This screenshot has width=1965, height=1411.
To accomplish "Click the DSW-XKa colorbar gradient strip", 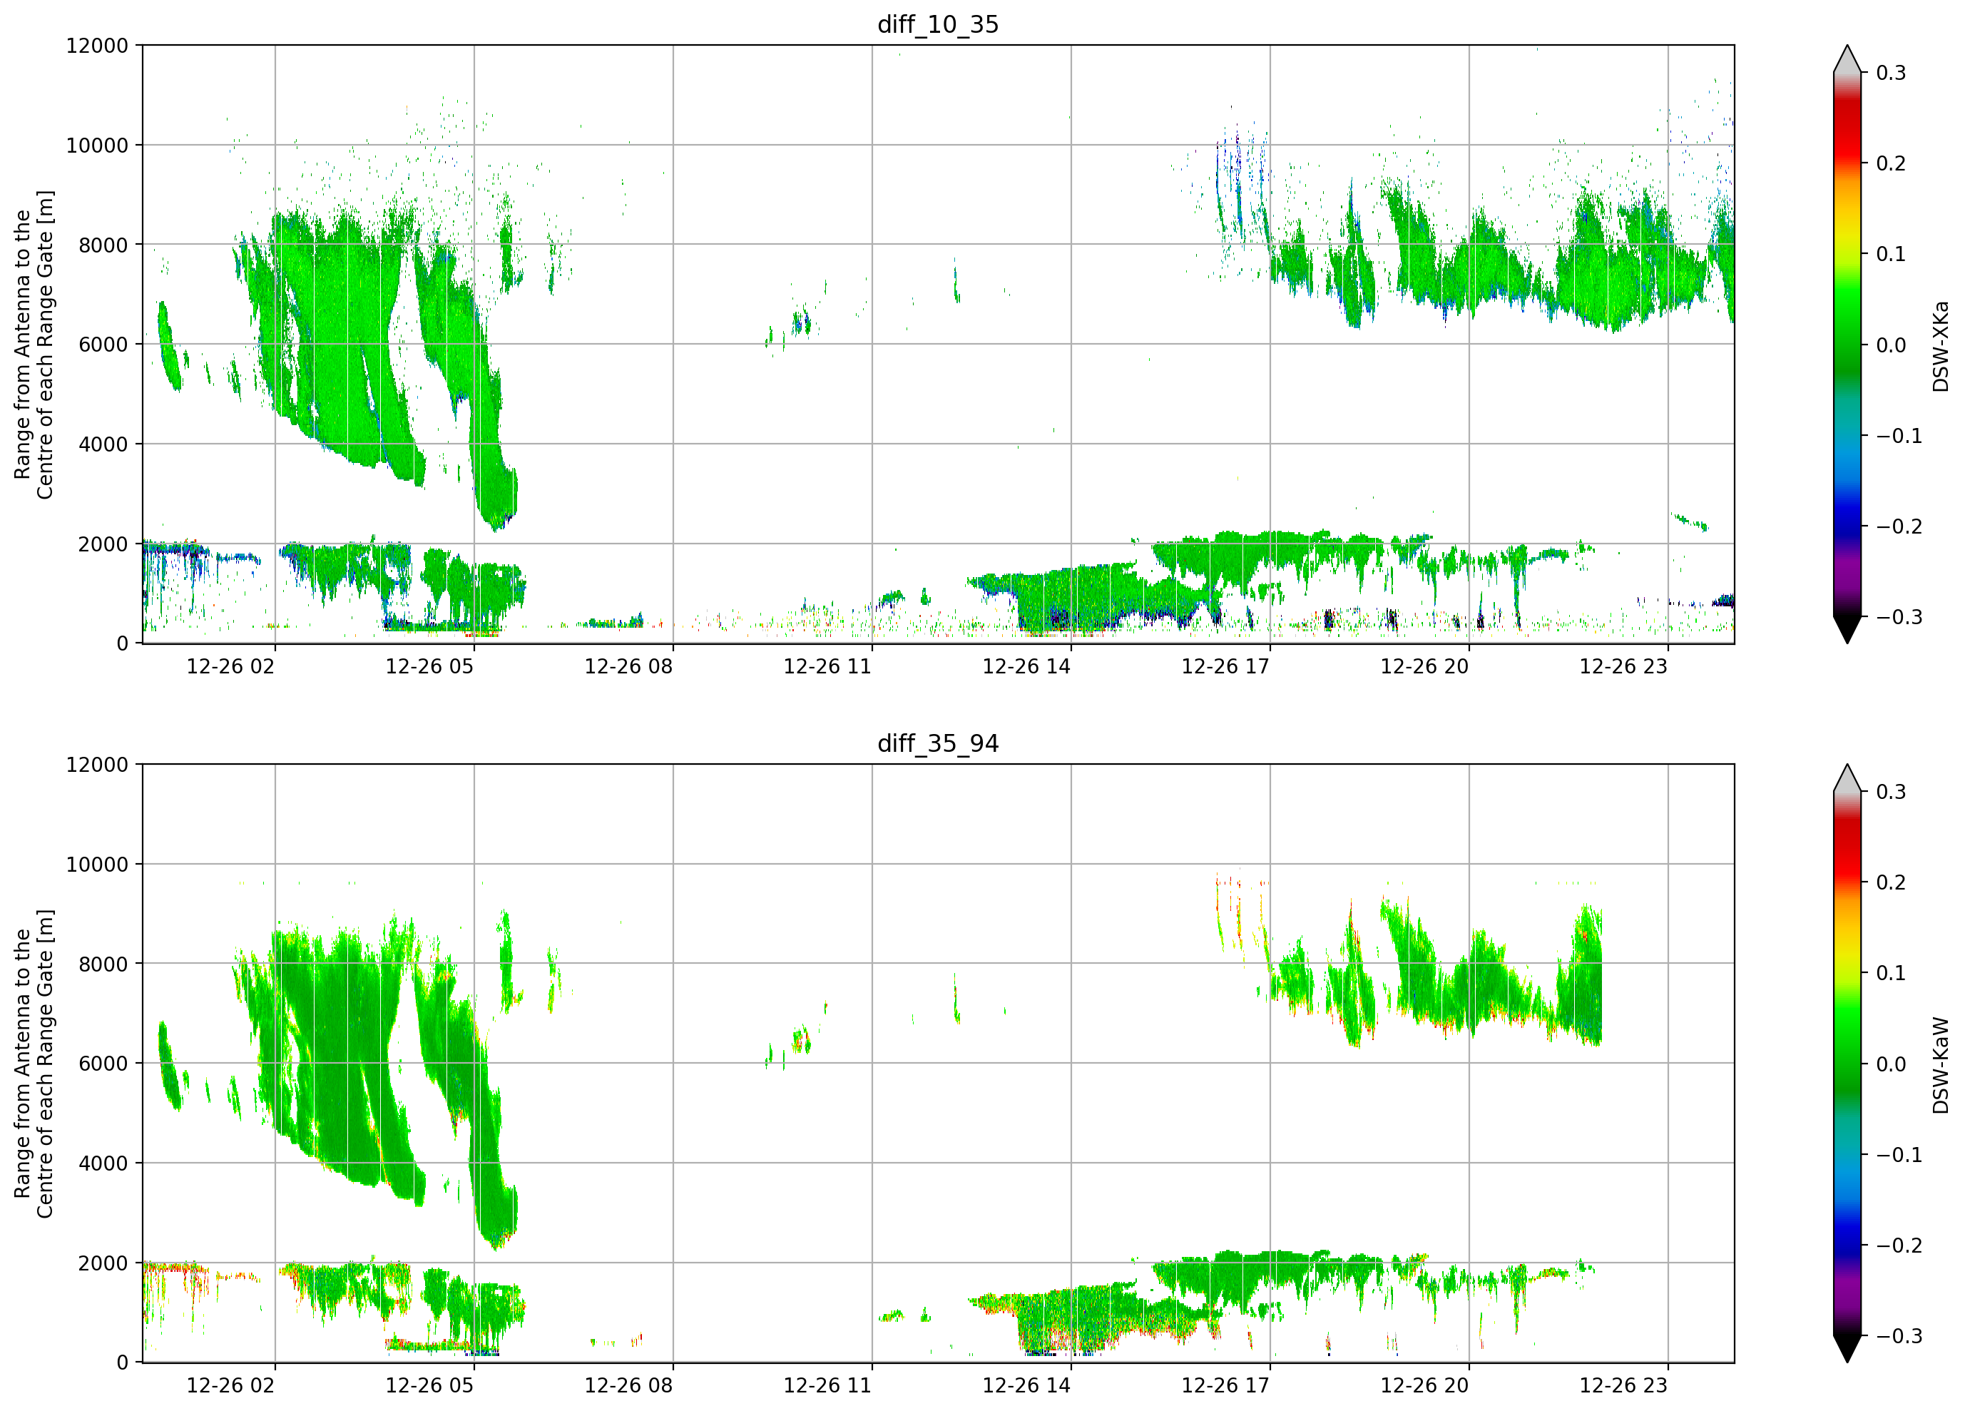I will [1847, 345].
